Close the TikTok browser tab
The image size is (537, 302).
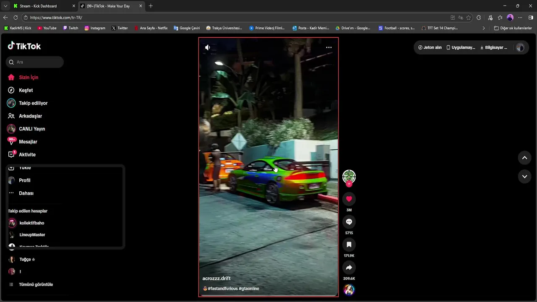click(x=141, y=6)
